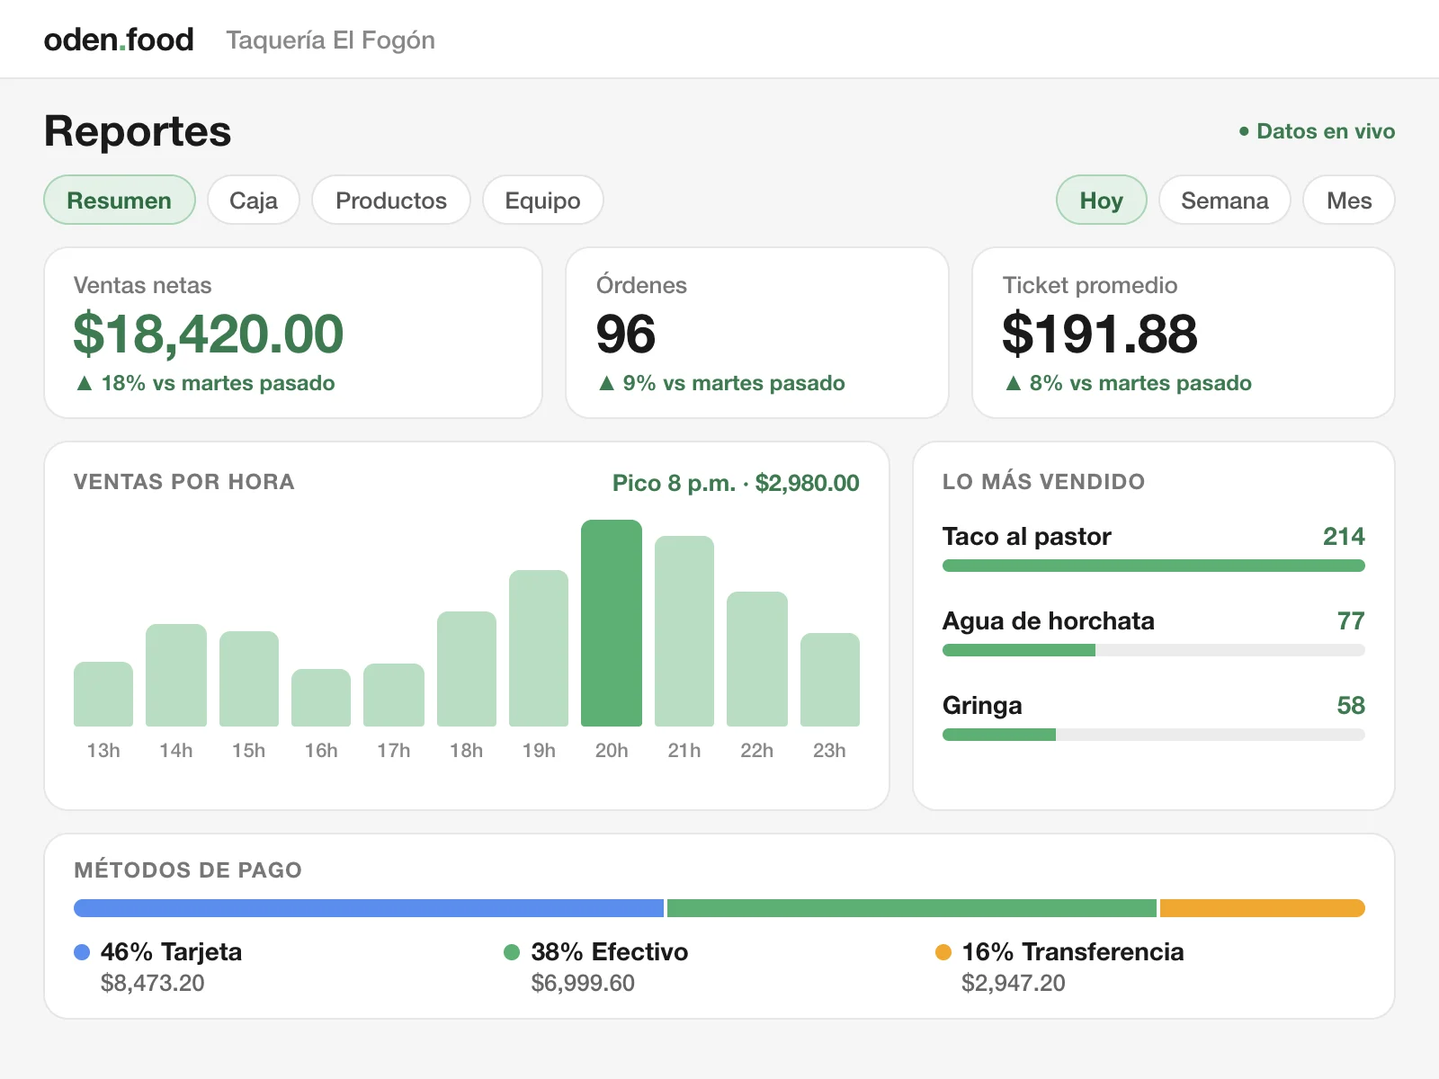The image size is (1439, 1079).
Task: Select the Resumen tab
Action: coord(120,200)
